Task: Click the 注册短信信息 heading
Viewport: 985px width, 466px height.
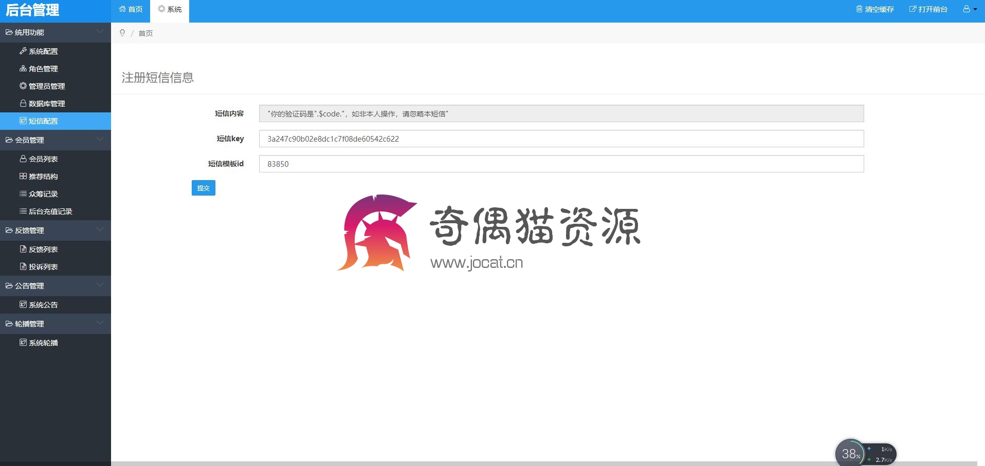Action: tap(158, 77)
